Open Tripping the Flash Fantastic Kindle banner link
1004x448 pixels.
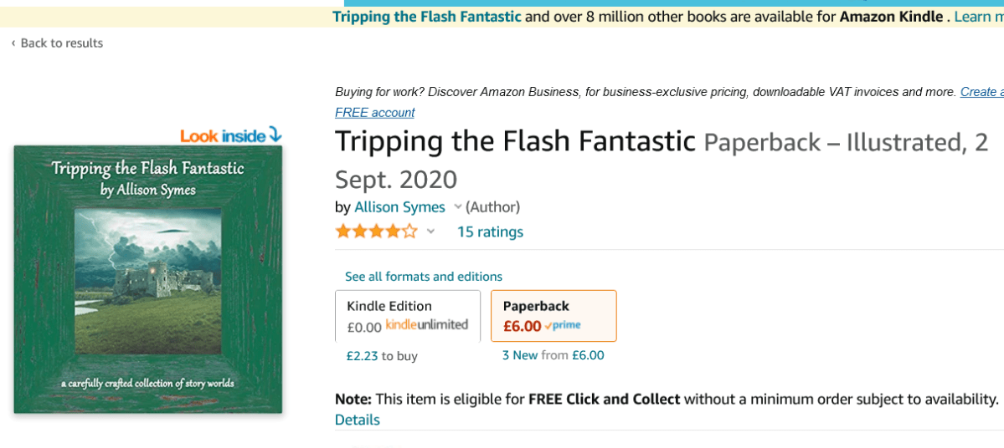(426, 17)
